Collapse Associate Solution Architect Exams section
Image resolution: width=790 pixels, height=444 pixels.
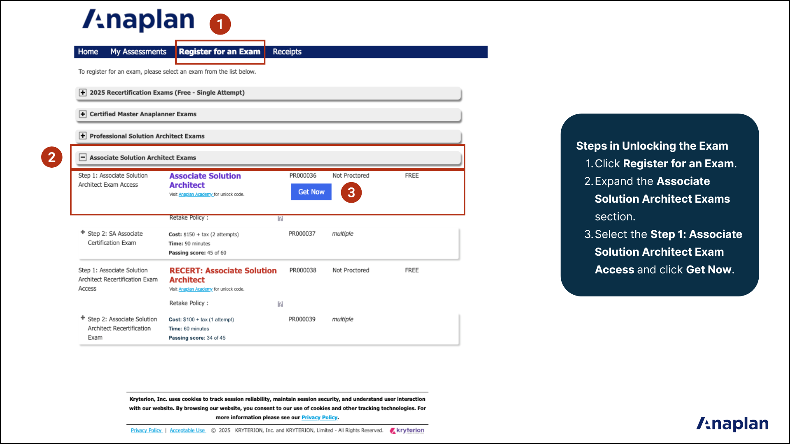coord(83,157)
